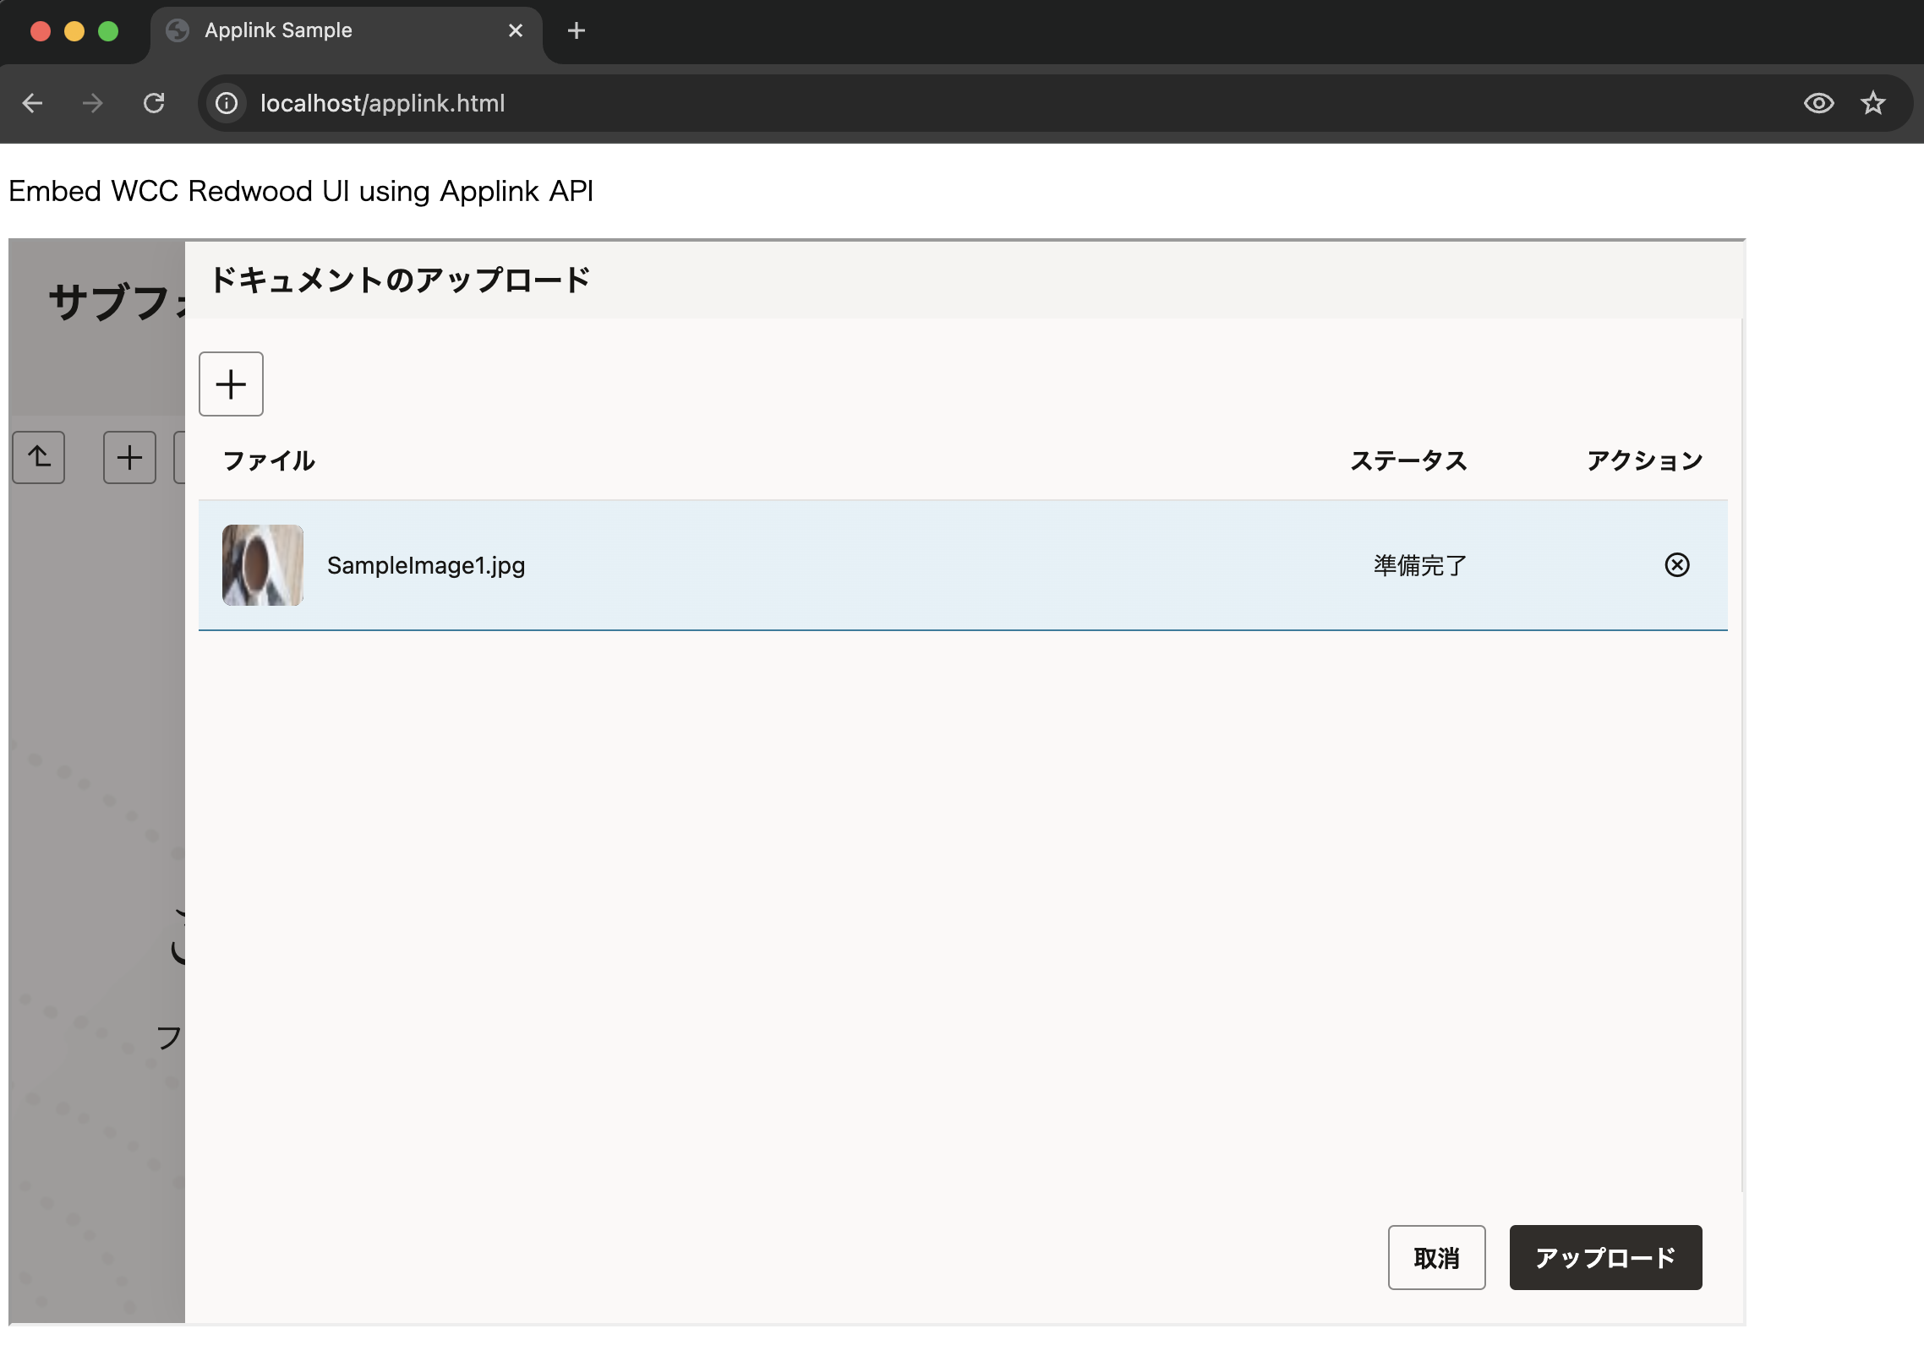Reload the page

coord(154,103)
